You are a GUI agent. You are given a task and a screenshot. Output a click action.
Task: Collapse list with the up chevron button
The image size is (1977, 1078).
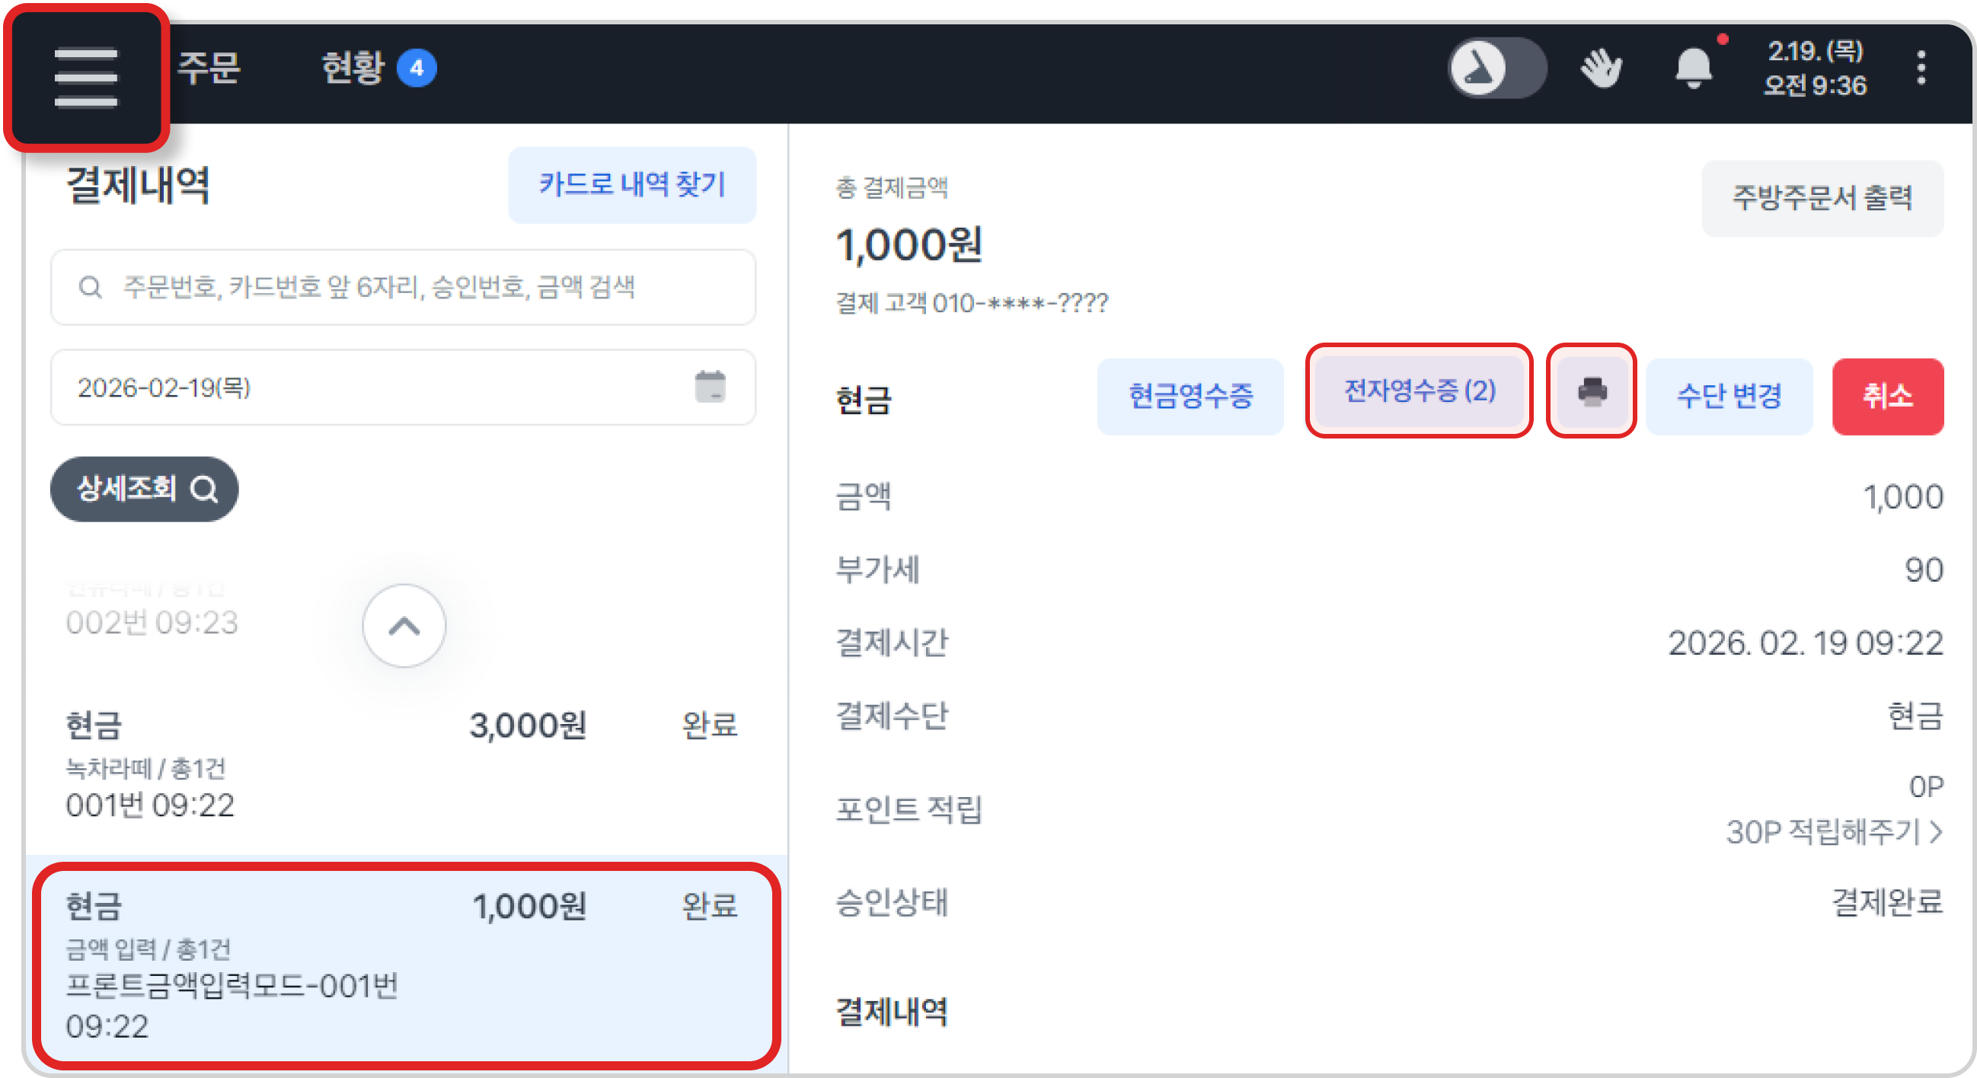point(404,626)
